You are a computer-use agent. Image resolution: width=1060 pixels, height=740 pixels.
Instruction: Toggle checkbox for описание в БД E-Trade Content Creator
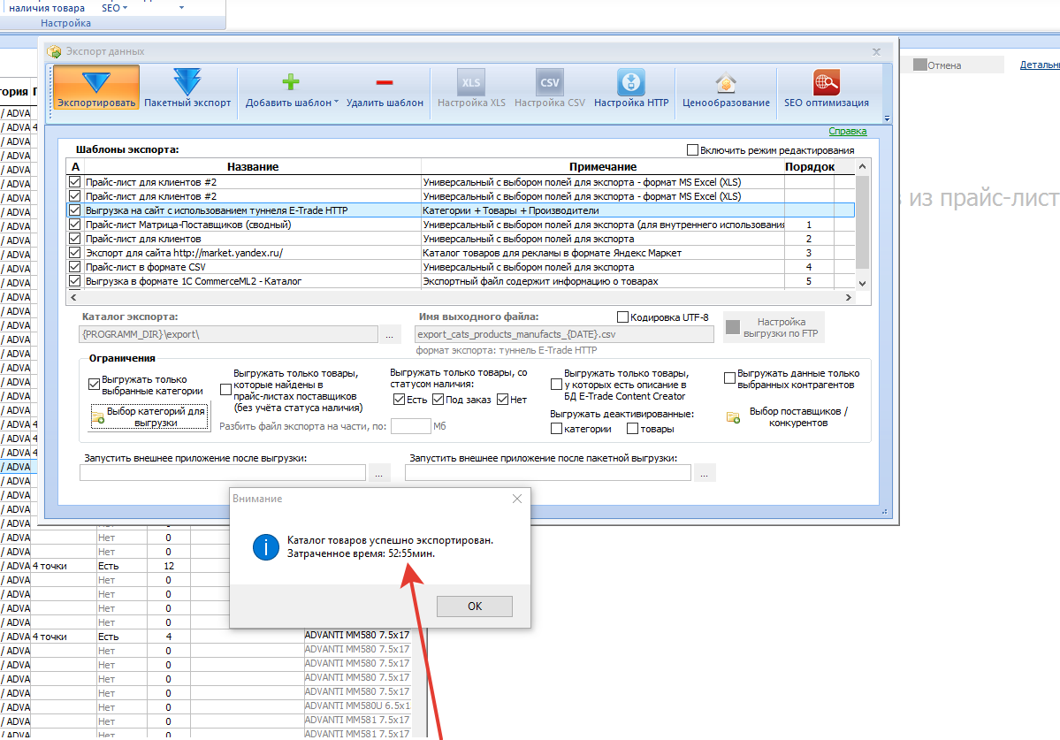point(556,385)
